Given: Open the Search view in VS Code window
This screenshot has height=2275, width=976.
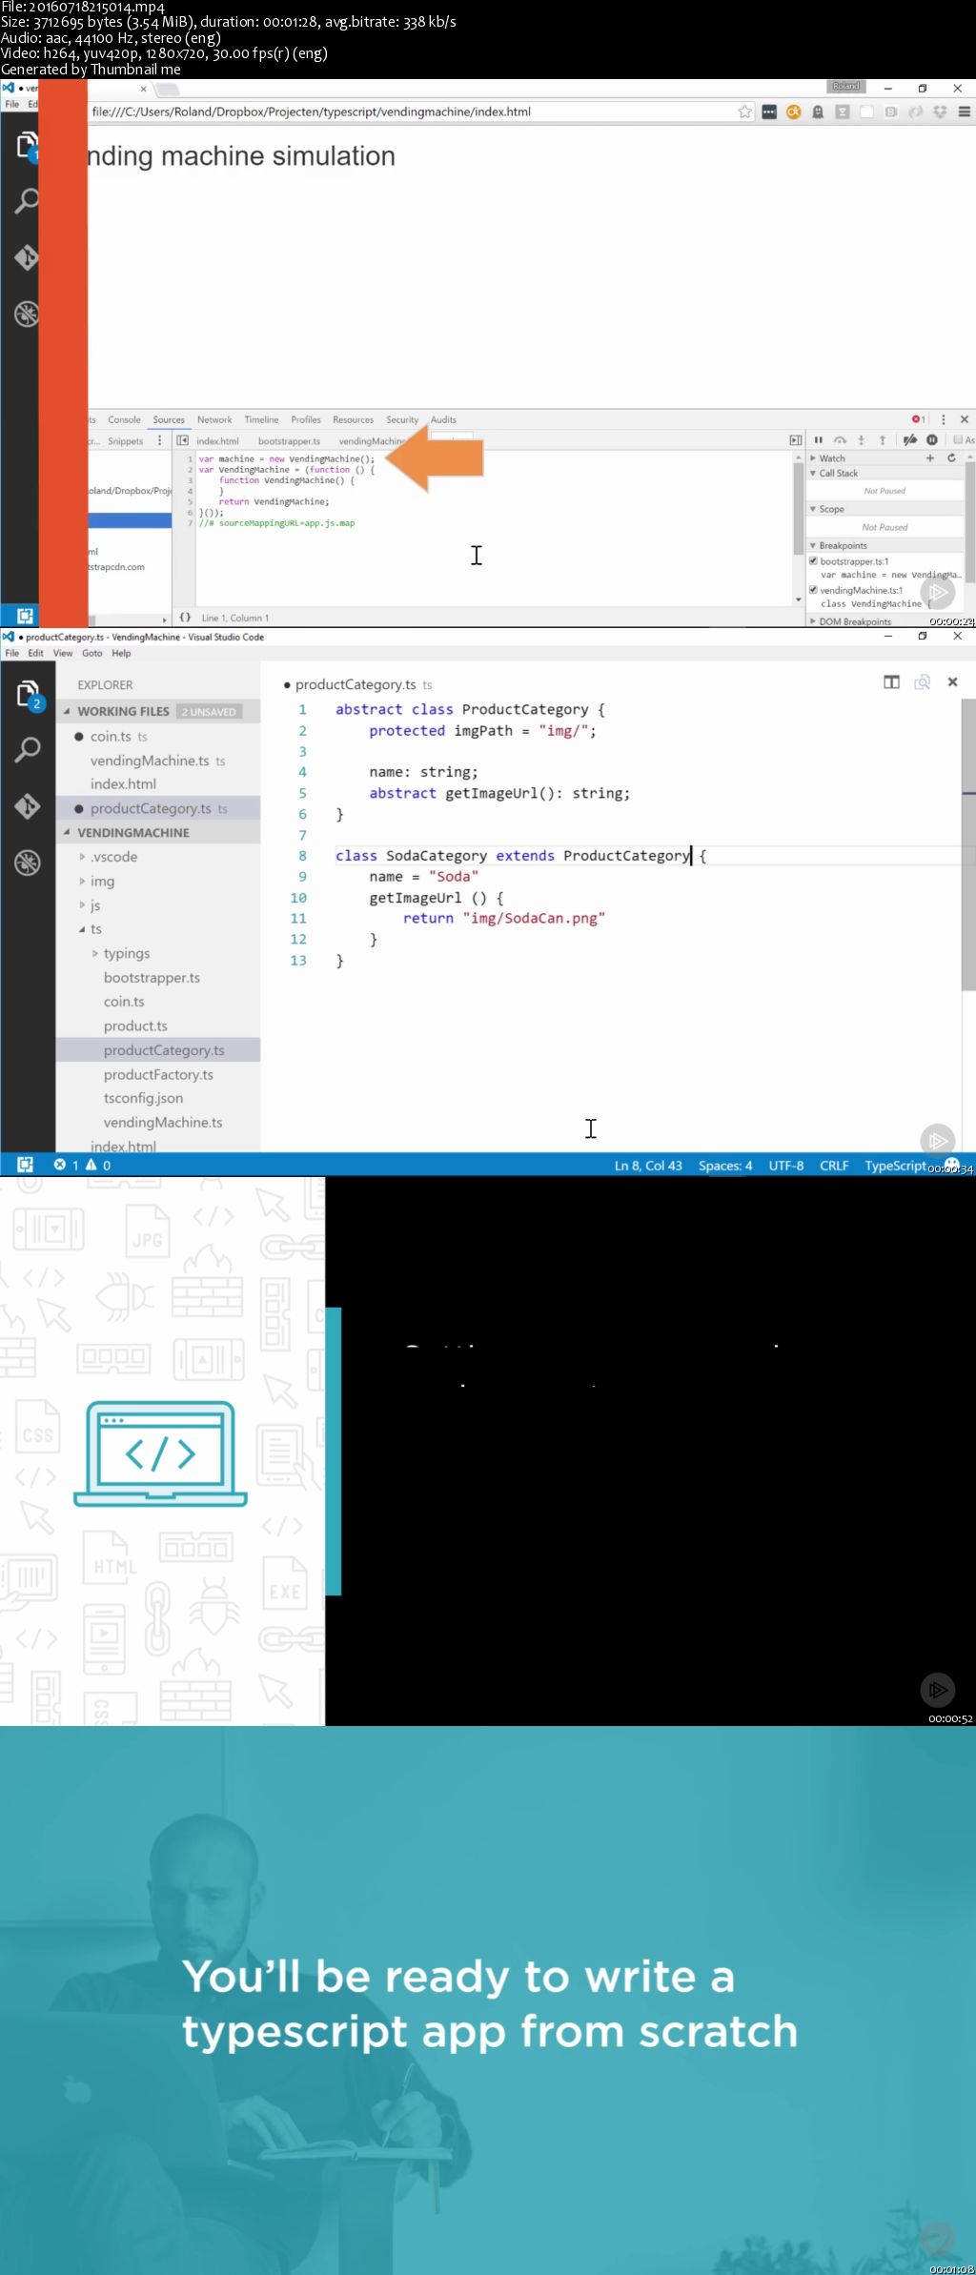Looking at the screenshot, I should click(x=28, y=750).
